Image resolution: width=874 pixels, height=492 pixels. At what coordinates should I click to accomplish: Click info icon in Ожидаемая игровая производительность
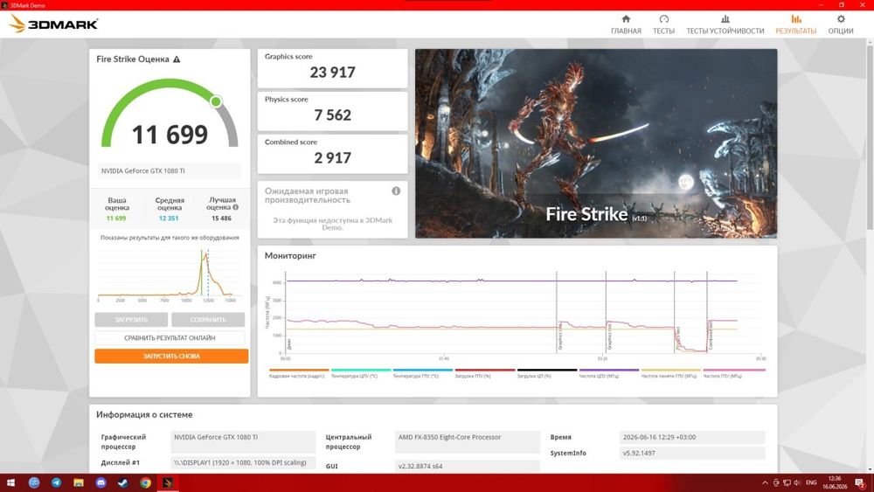(x=396, y=191)
